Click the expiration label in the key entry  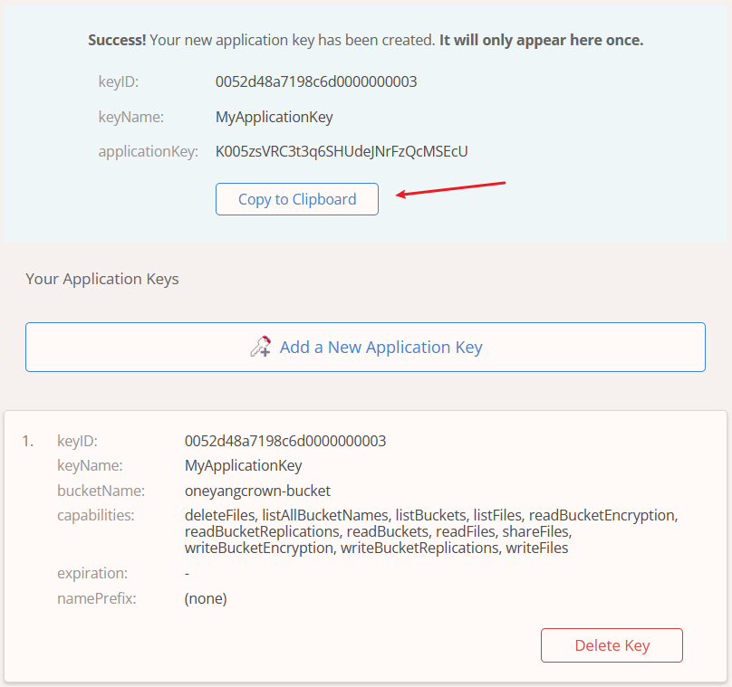click(x=92, y=573)
